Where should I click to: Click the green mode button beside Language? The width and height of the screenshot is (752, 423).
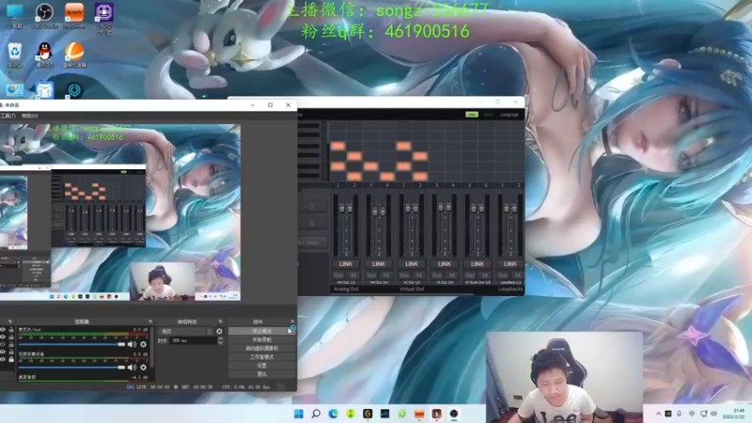pyautogui.click(x=472, y=115)
